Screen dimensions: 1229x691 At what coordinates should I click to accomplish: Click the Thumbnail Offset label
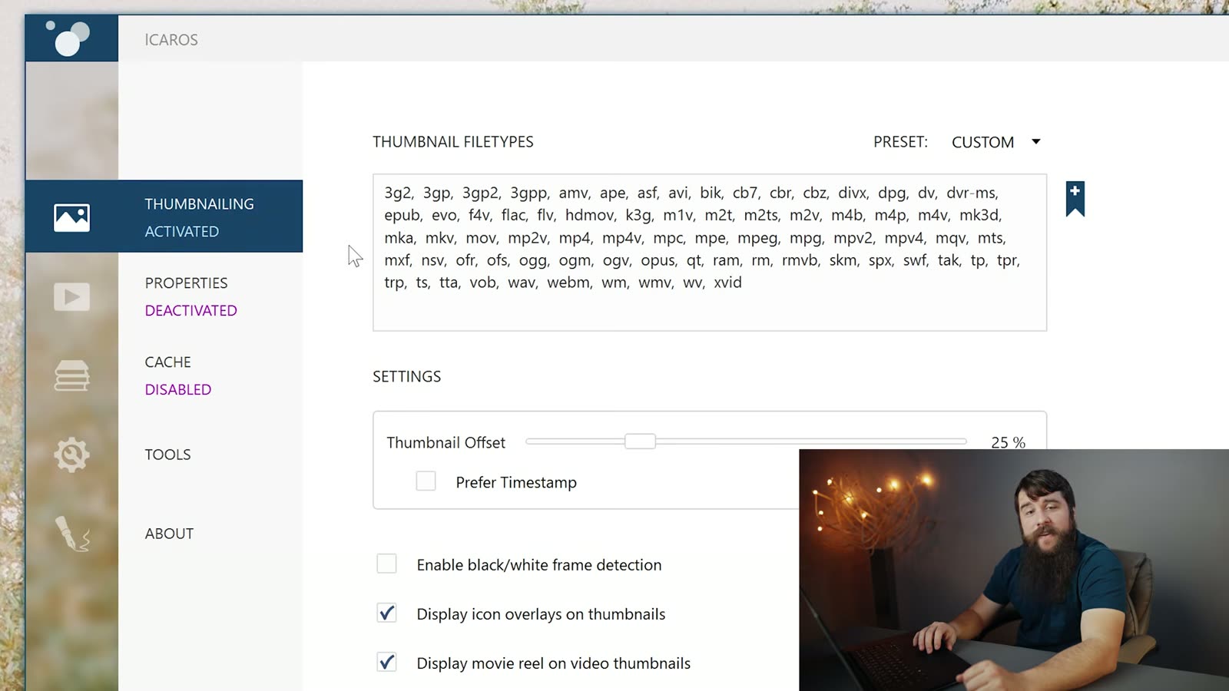click(446, 443)
